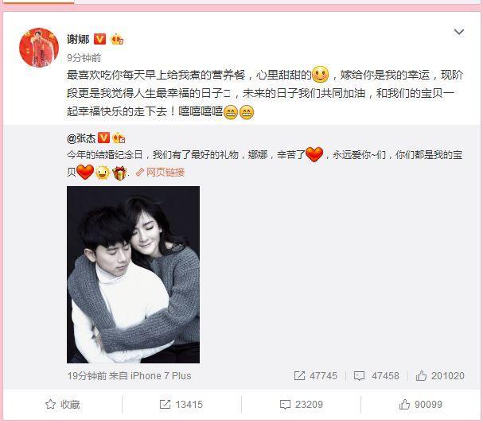Like this post with 90099 likes
The height and width of the screenshot is (423, 483).
420,404
